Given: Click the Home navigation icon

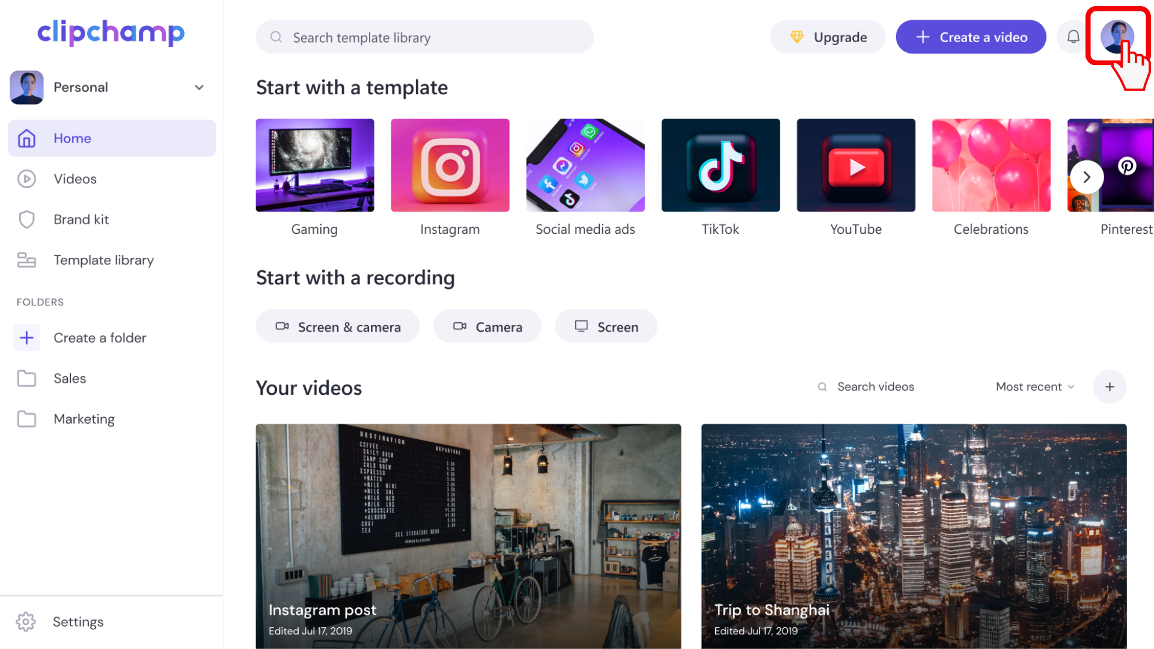Looking at the screenshot, I should coord(27,139).
